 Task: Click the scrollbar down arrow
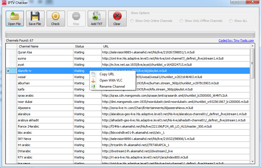tap(253, 162)
